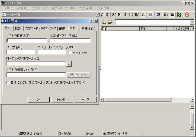
Task: Open the ツール(T) menu
Action: pyautogui.click(x=70, y=8)
